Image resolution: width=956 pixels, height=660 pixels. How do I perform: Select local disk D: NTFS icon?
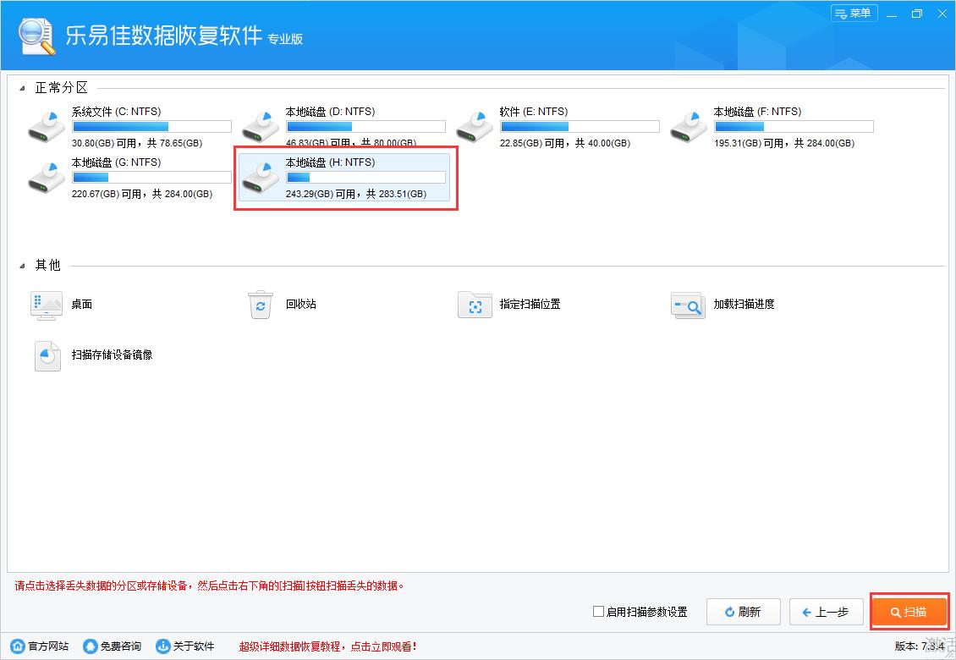260,126
